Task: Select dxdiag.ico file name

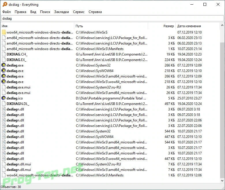Action: pyautogui.click(x=15, y=98)
